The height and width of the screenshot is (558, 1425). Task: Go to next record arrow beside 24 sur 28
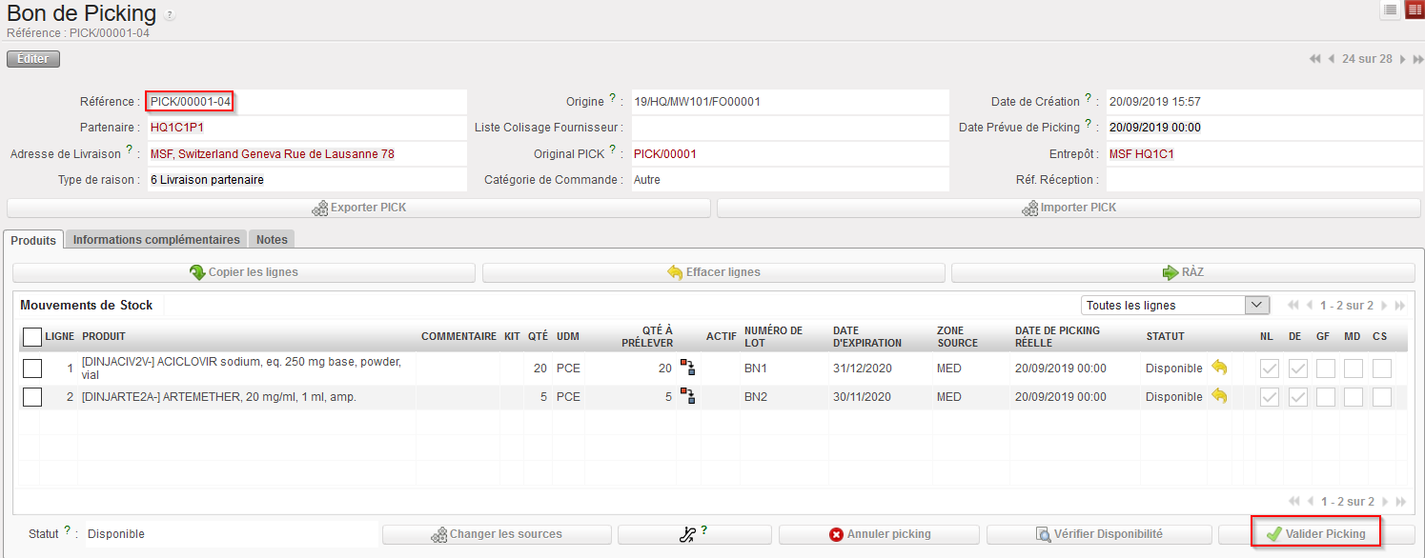click(x=1402, y=59)
